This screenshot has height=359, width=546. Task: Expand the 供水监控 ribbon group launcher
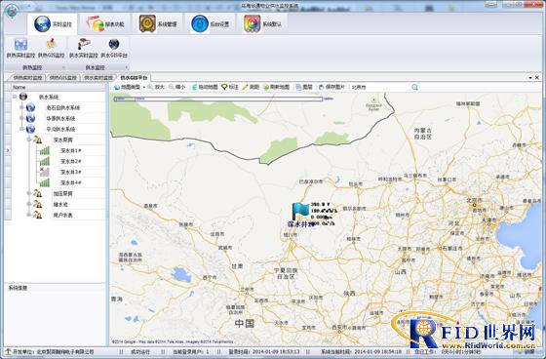[126, 67]
